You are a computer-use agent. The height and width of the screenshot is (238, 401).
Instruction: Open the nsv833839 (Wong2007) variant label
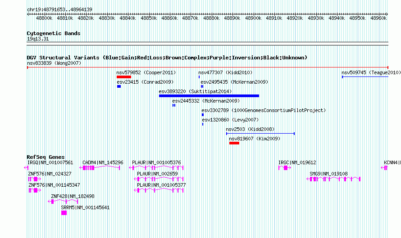(x=54, y=63)
